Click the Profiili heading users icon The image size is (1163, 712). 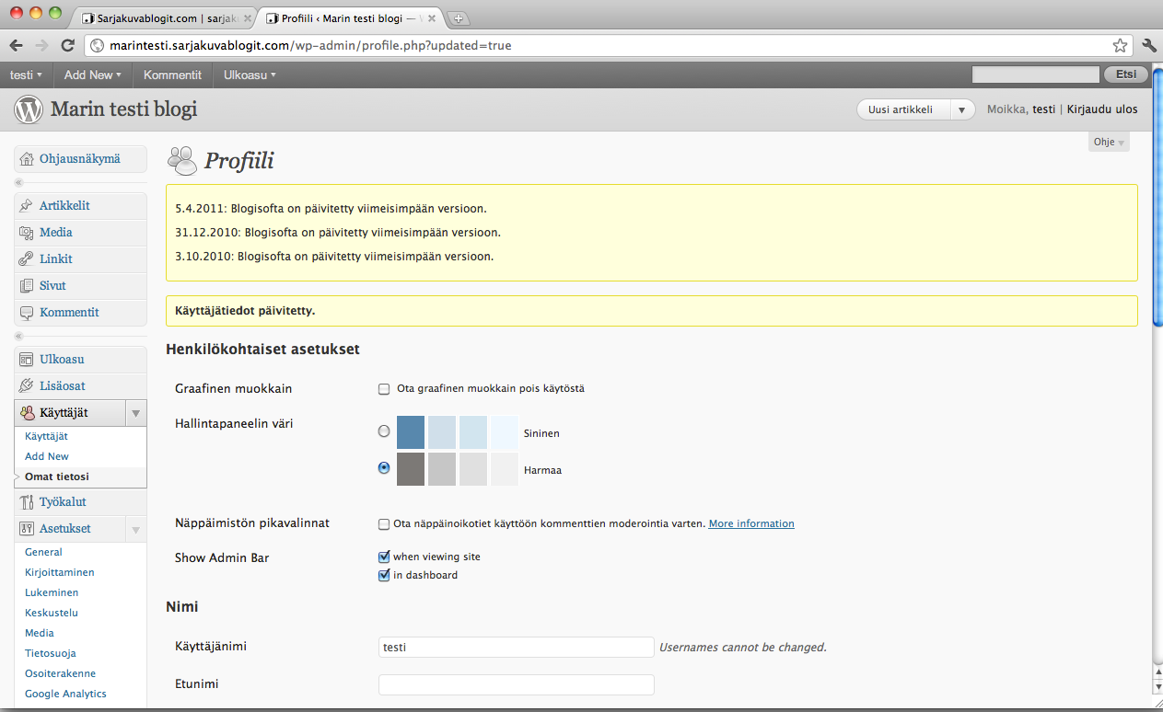coord(182,160)
